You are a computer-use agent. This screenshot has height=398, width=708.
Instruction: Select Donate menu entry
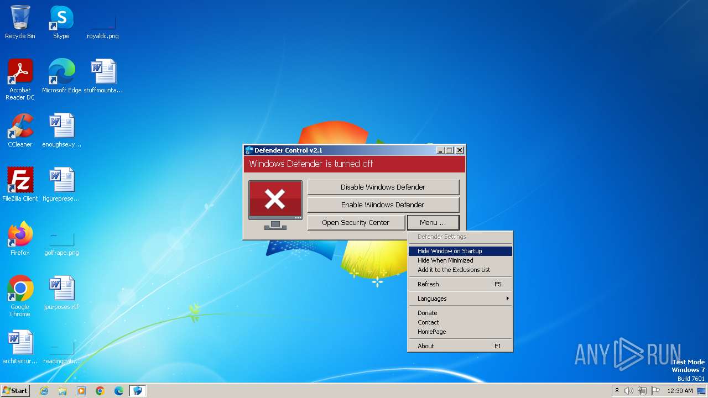[460, 313]
